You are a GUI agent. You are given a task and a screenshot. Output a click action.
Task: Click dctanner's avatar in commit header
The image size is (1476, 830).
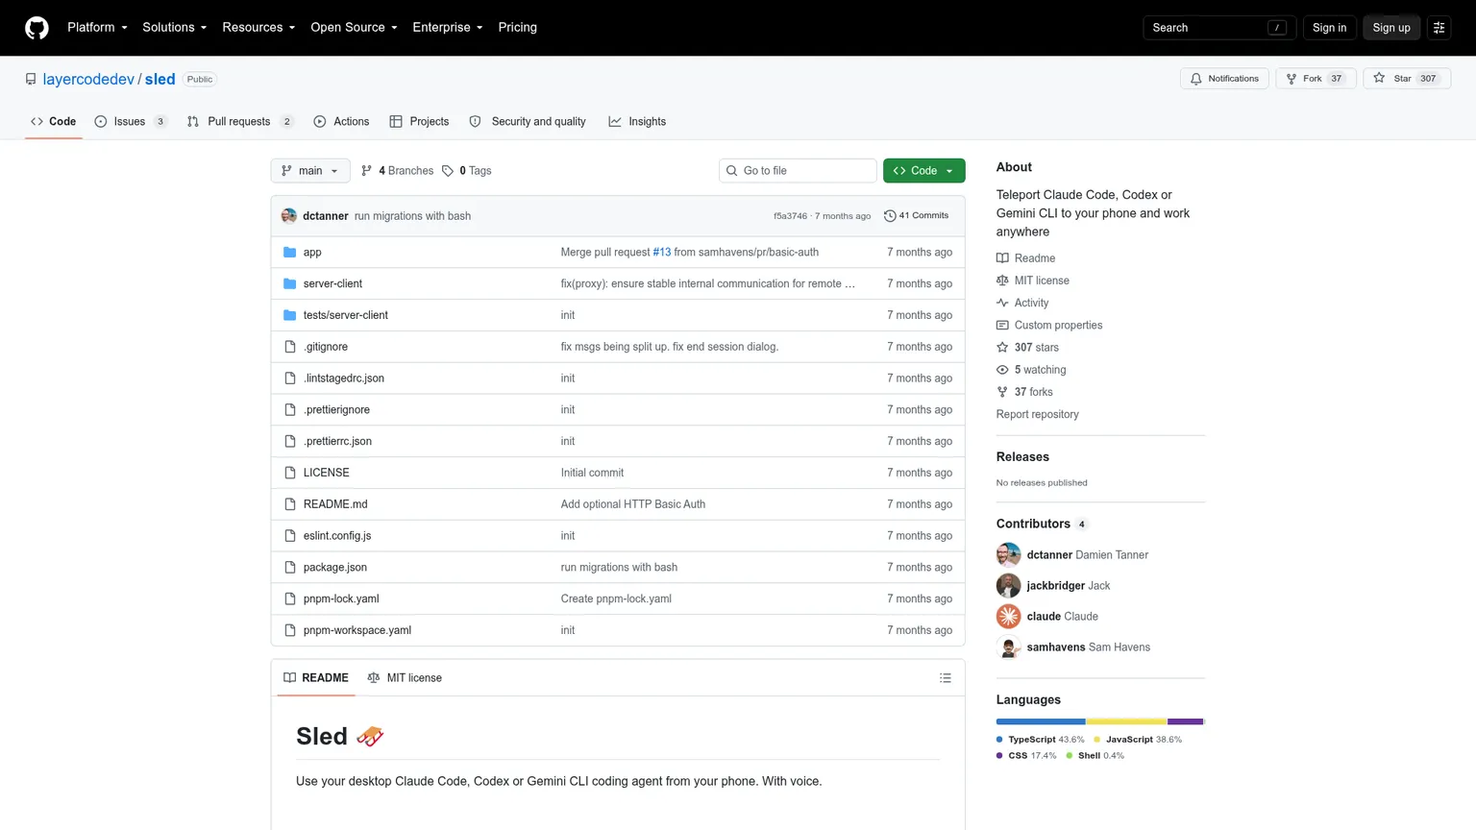tap(289, 216)
